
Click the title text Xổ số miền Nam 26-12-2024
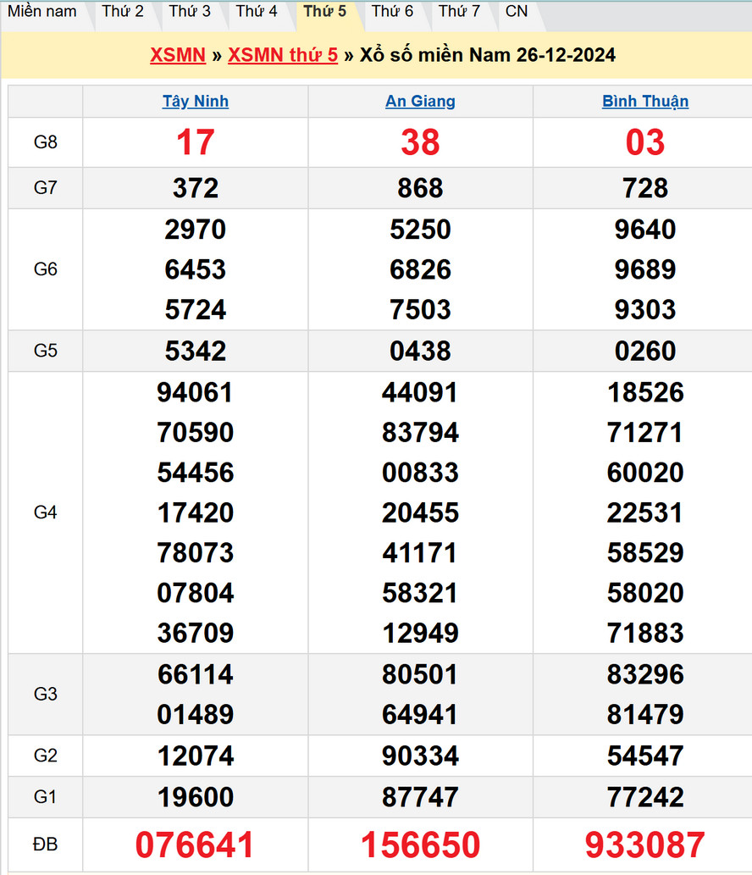488,55
